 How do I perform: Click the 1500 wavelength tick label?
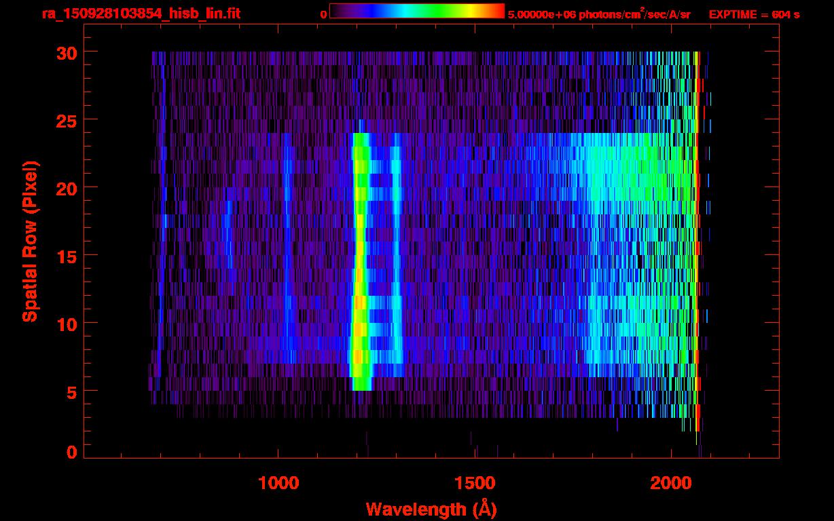coord(475,483)
